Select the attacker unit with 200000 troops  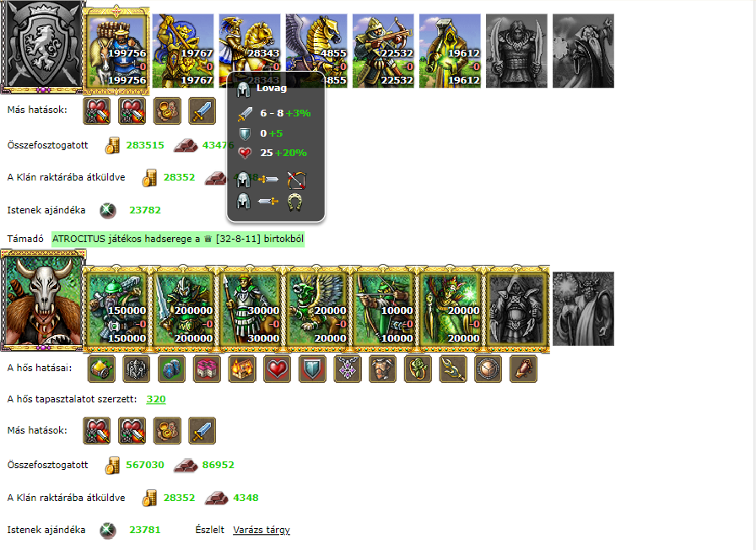[x=183, y=309]
